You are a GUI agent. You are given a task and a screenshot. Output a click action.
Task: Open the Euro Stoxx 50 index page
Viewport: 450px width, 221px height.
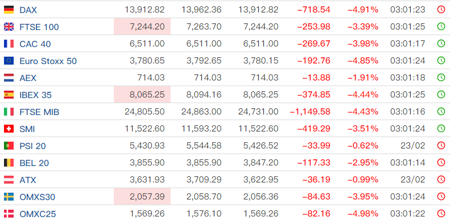point(48,61)
